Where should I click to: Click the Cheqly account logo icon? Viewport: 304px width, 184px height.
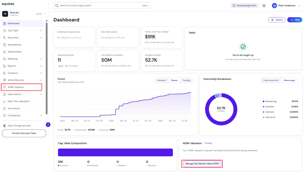click(x=5, y=126)
